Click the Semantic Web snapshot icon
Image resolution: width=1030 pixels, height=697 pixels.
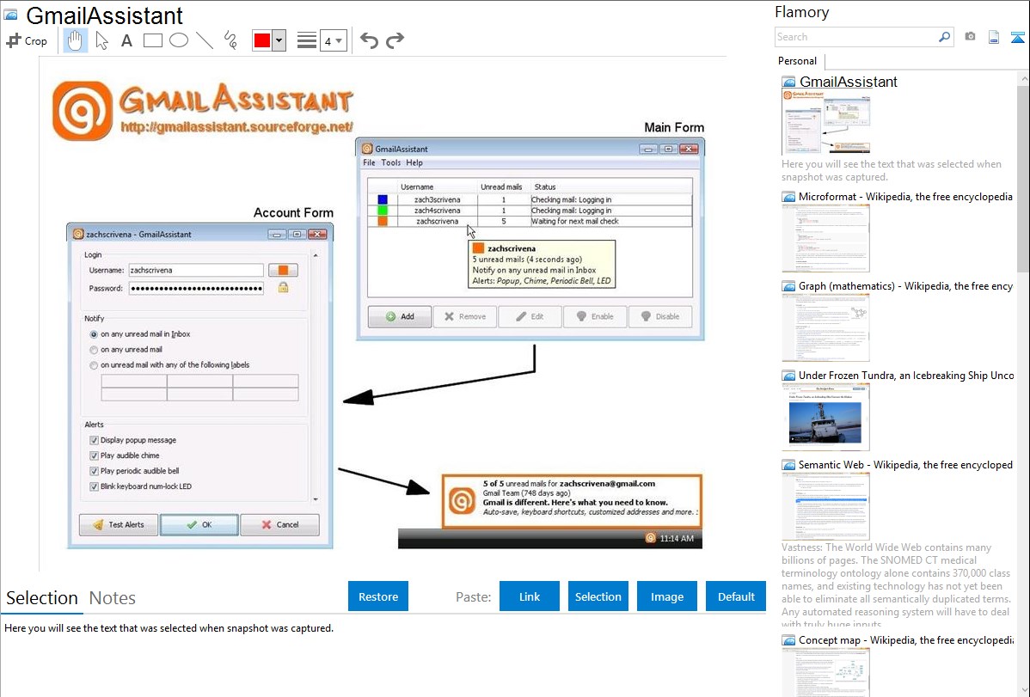point(788,465)
